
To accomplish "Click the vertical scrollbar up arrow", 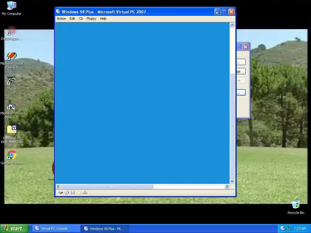I will [232, 25].
